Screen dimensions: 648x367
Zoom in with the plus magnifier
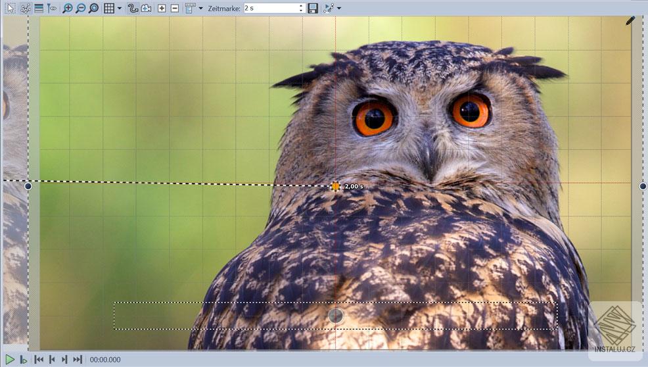click(x=67, y=9)
